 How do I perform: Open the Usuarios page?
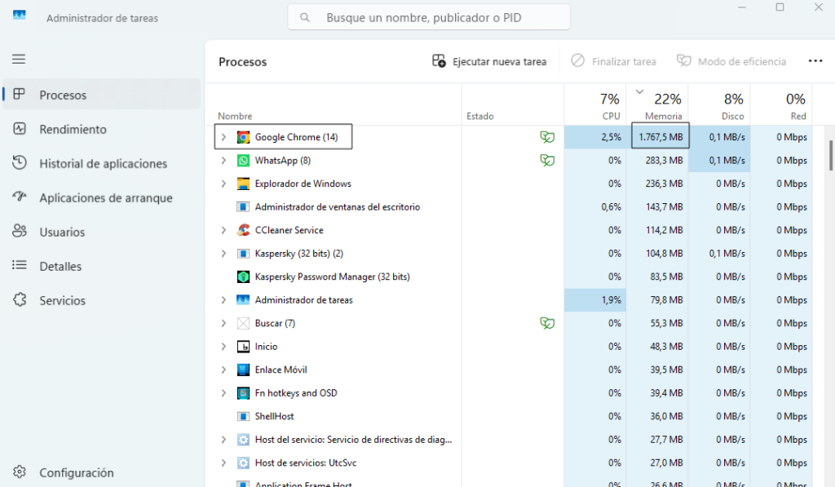pyautogui.click(x=102, y=232)
